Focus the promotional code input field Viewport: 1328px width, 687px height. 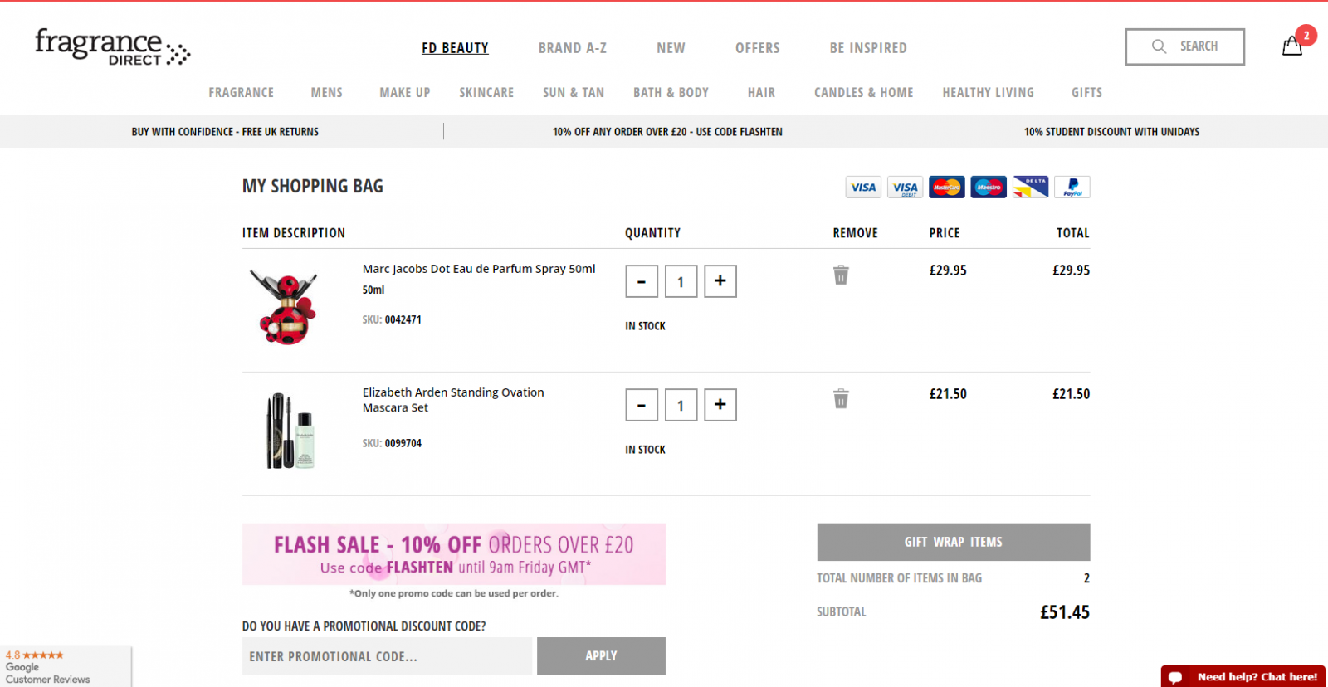(x=387, y=656)
